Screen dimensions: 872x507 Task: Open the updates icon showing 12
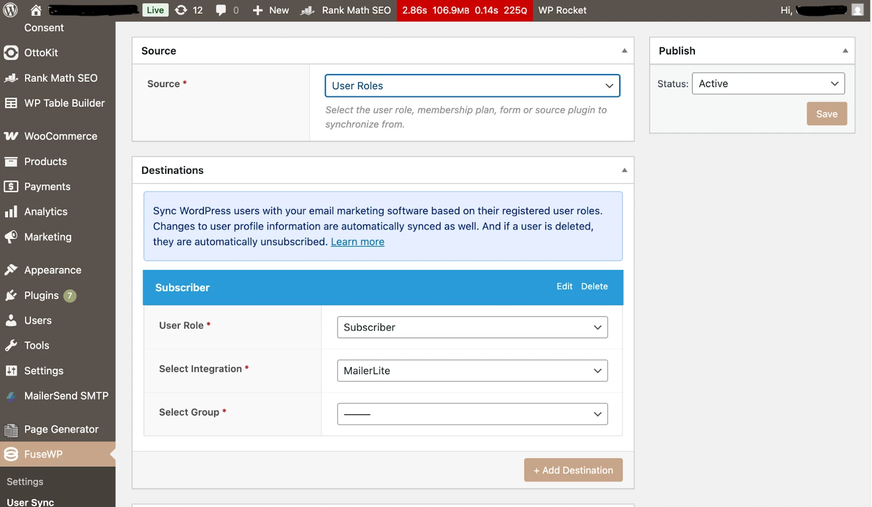181,10
